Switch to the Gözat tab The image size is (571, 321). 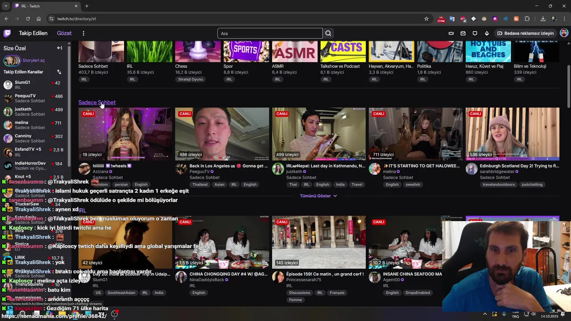click(x=64, y=33)
